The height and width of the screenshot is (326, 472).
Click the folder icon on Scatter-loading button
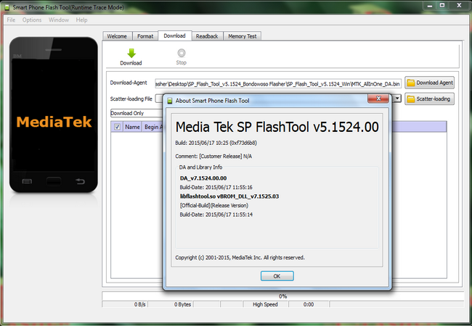tap(411, 99)
